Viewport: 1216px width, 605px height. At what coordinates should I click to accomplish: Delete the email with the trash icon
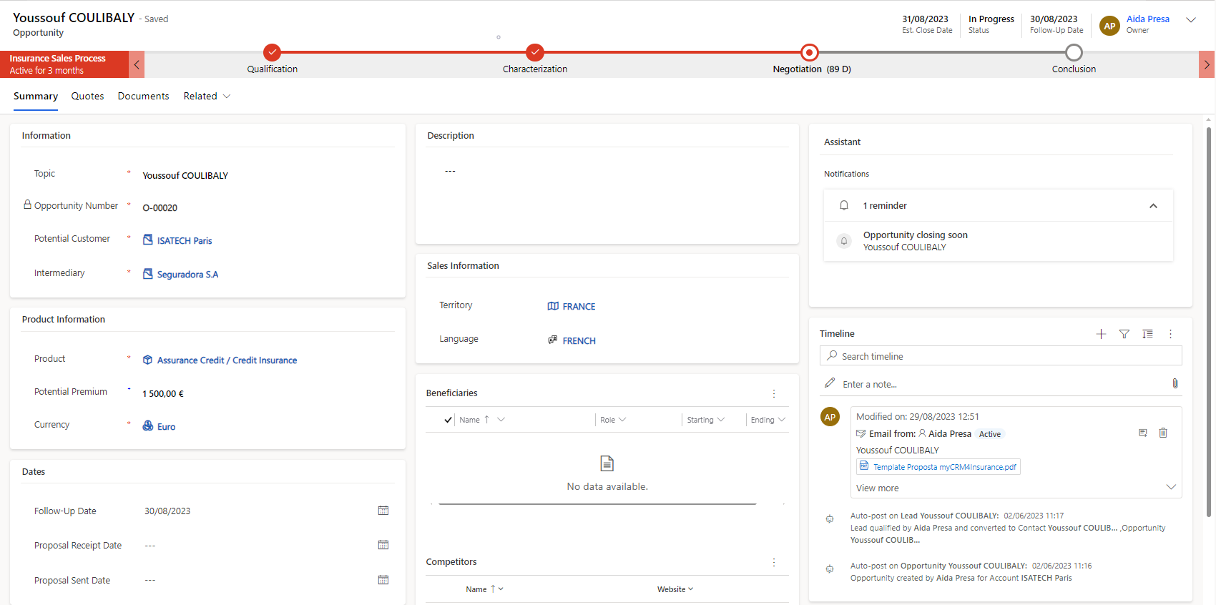coord(1163,433)
